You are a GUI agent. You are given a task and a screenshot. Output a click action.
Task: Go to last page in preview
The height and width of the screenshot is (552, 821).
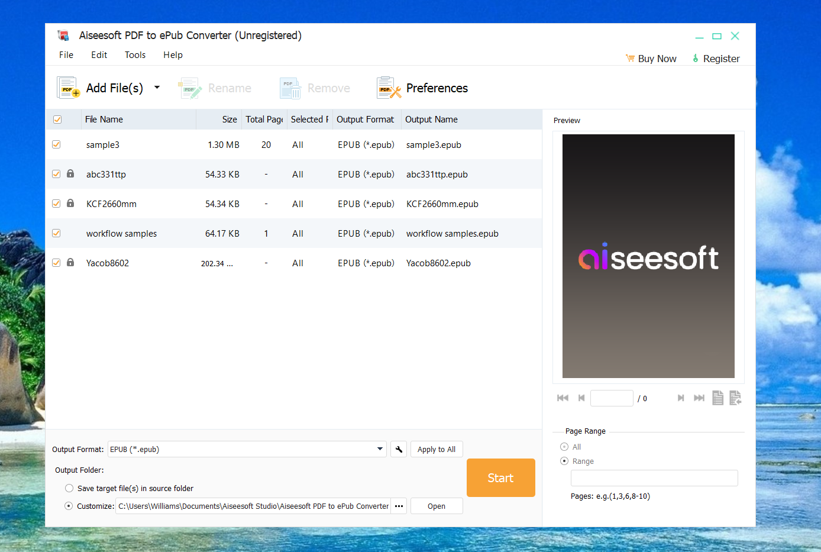(x=699, y=398)
